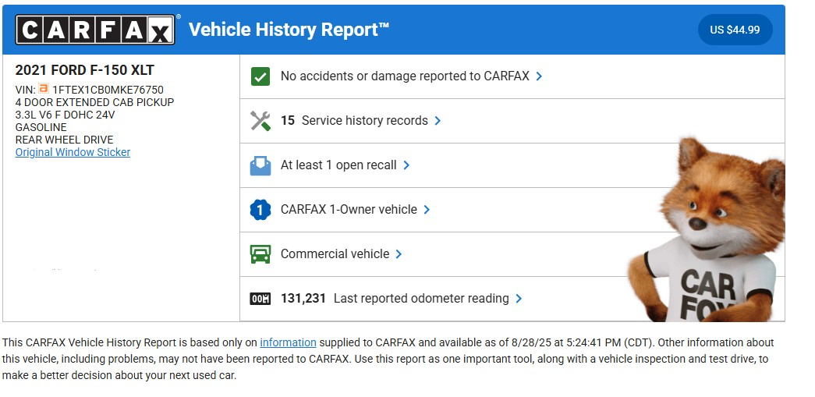815x397 pixels.
Task: Expand the no accidents reported chevron
Action: tap(540, 76)
